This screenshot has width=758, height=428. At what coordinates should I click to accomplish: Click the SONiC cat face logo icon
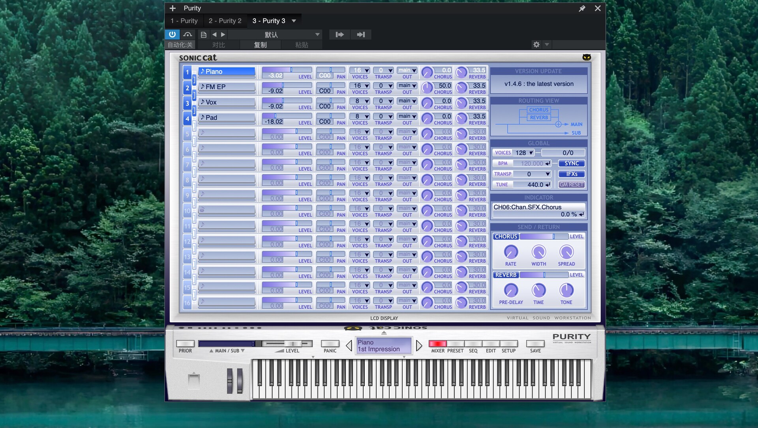(x=587, y=57)
